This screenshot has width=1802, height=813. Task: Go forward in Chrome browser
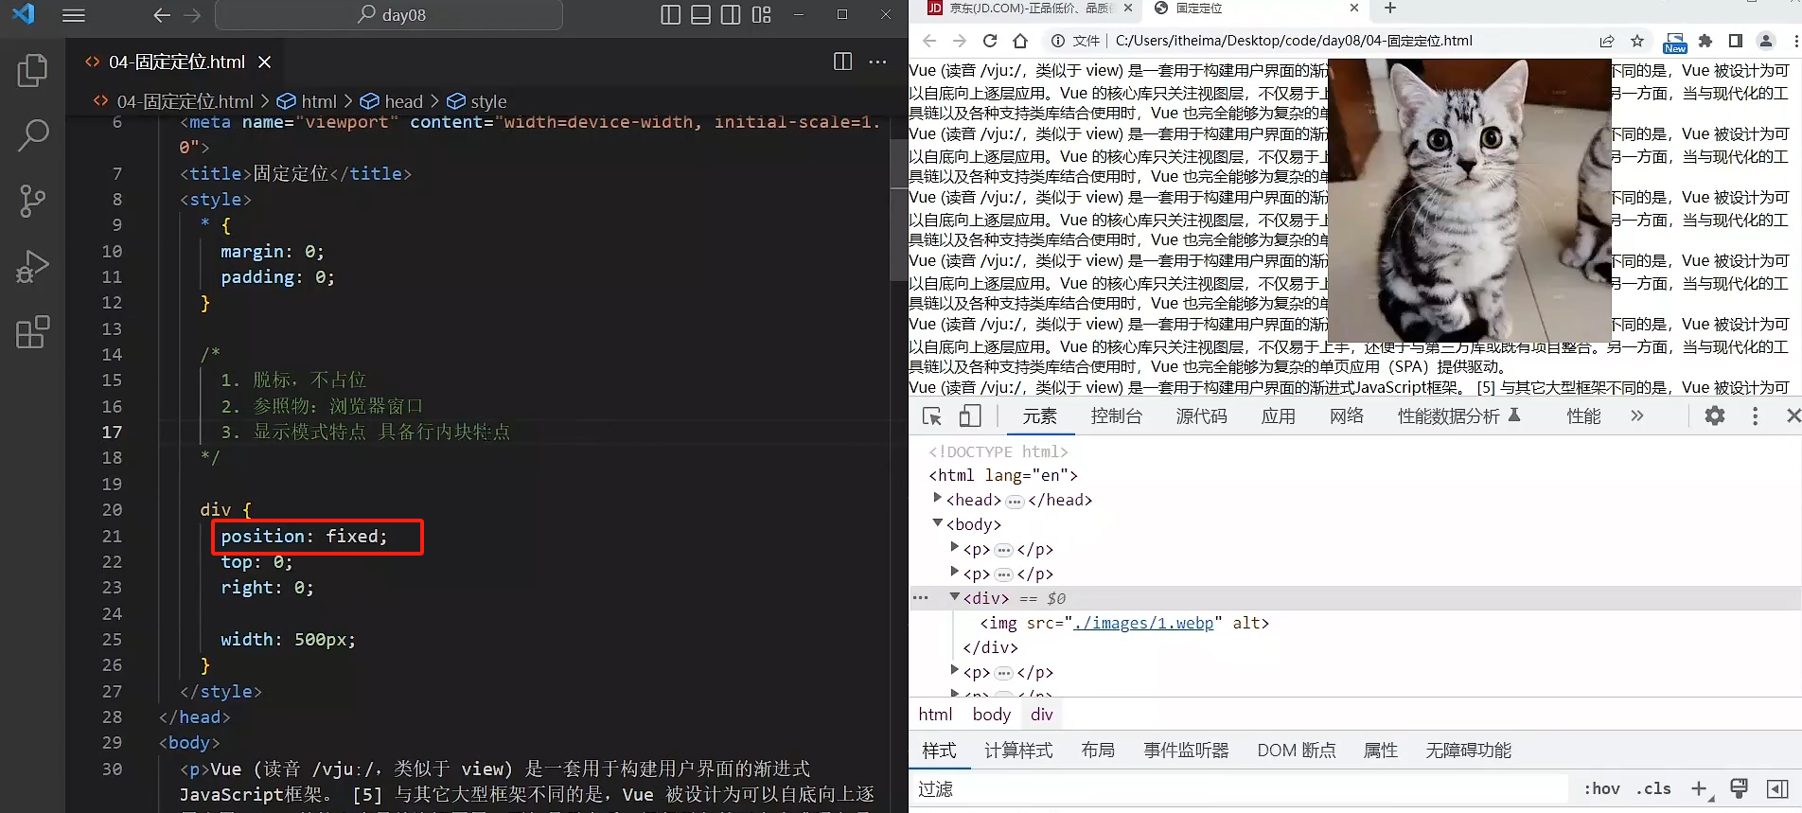tap(960, 41)
